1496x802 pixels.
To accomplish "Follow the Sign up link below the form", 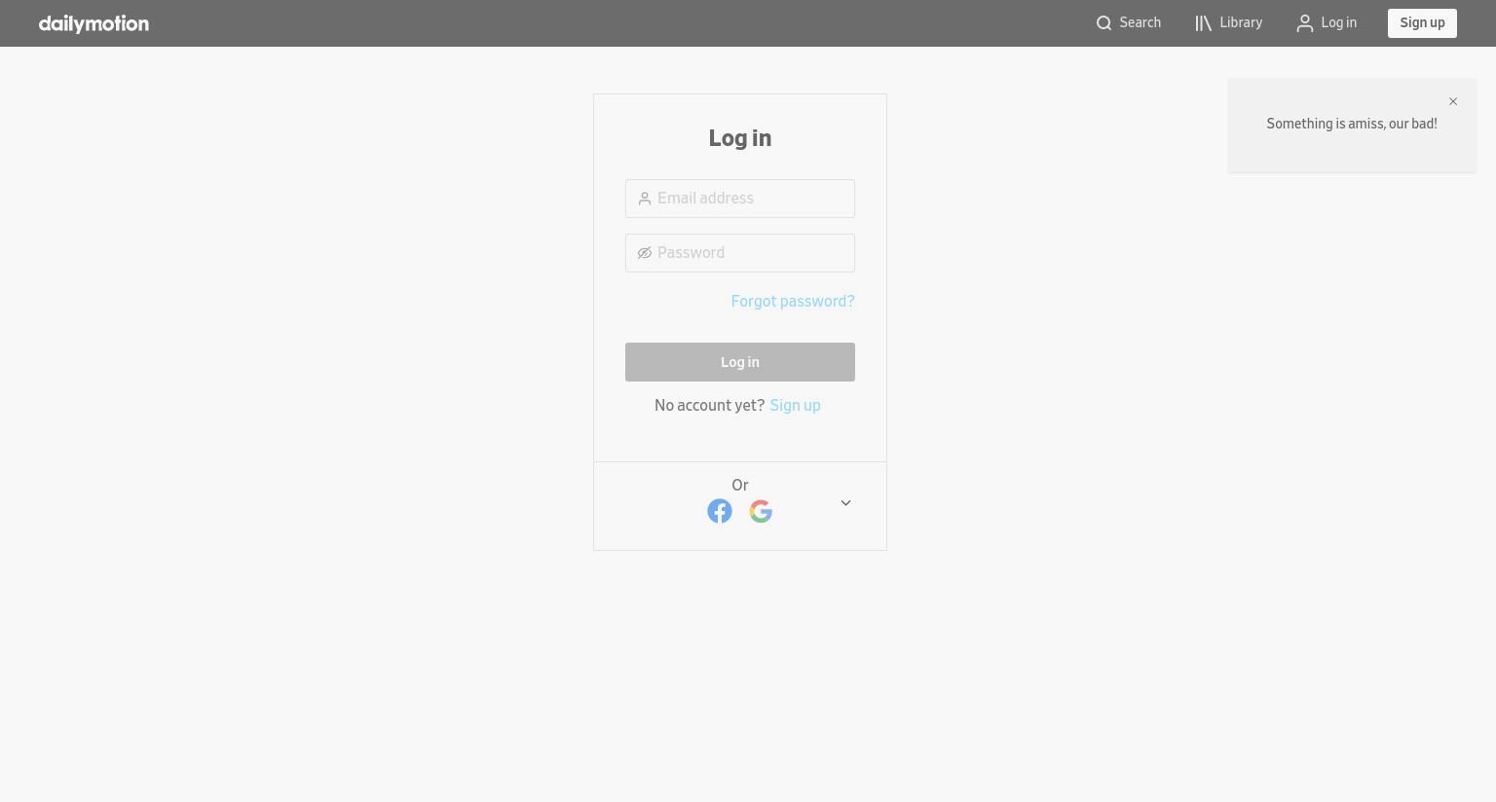I will pos(795,406).
